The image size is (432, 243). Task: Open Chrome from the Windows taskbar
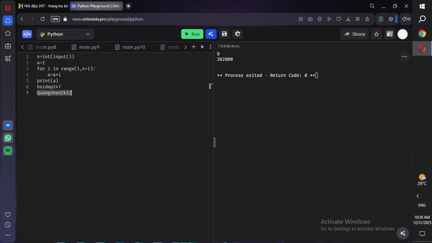tap(422, 34)
